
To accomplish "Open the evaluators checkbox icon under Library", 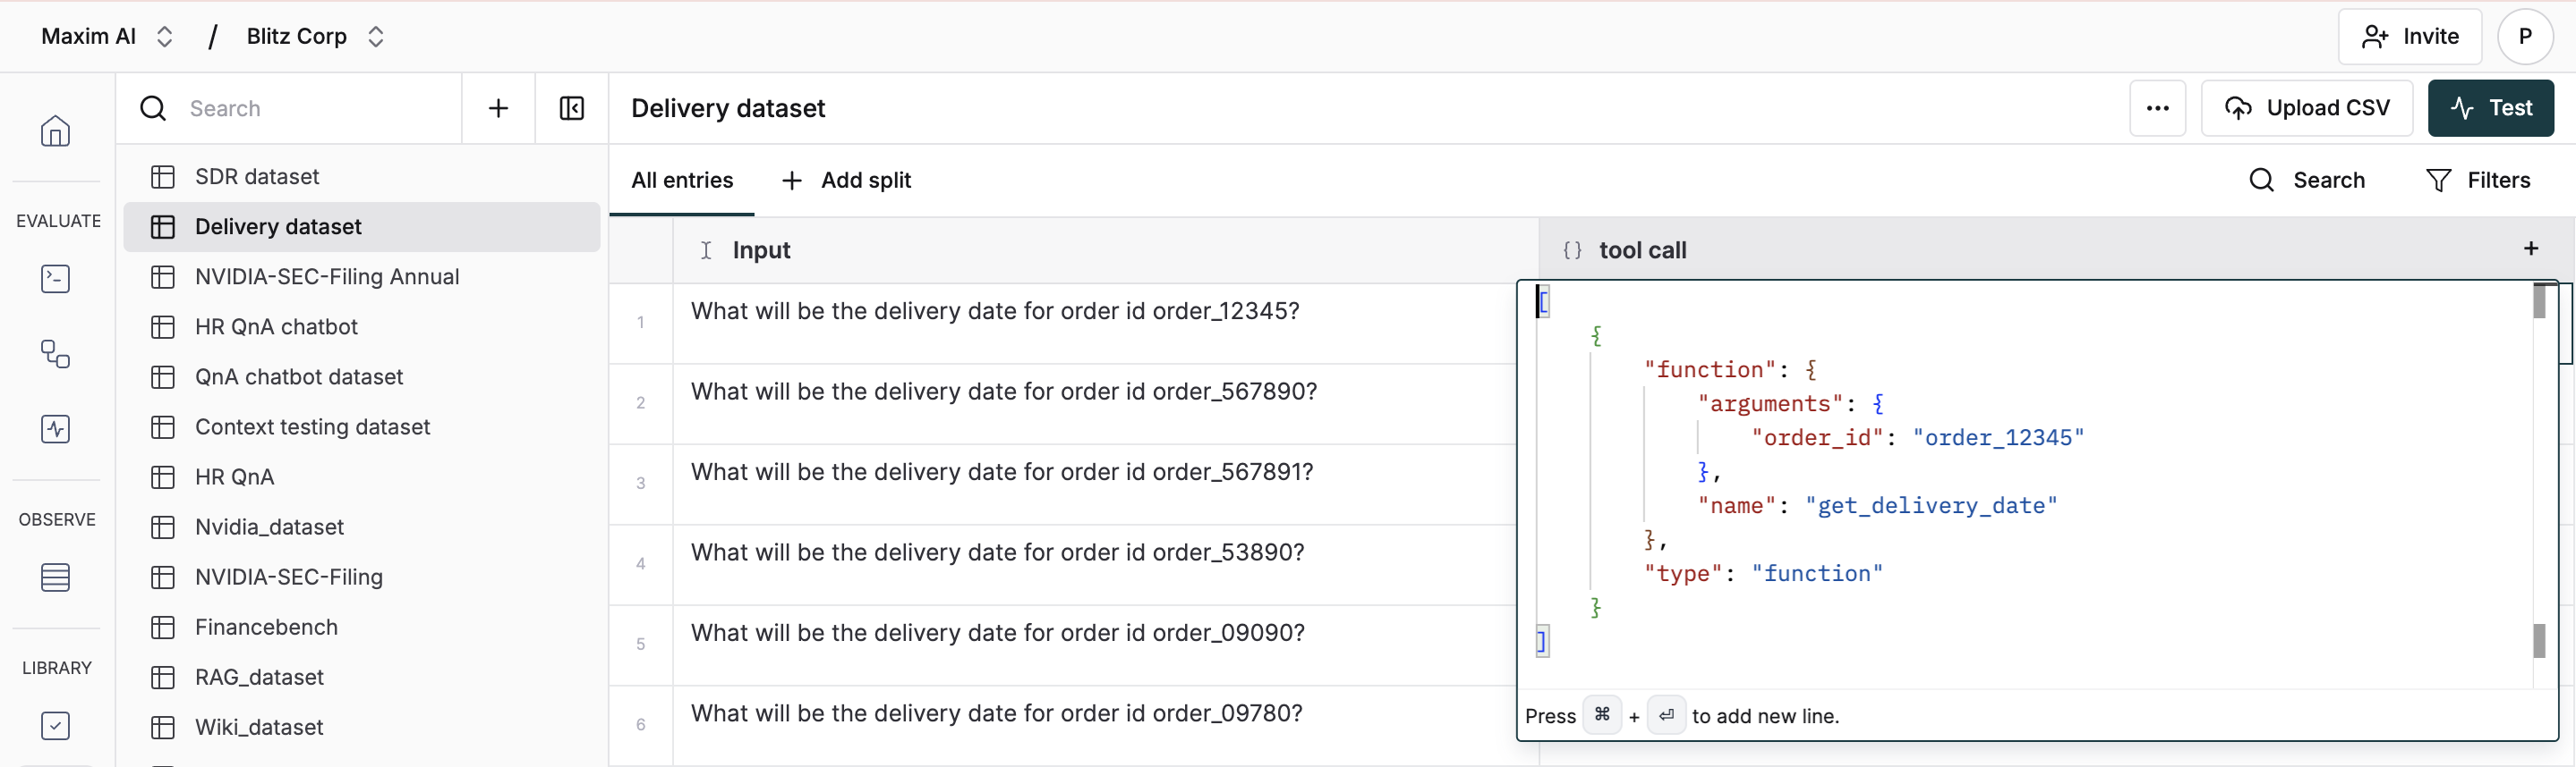I will (55, 725).
